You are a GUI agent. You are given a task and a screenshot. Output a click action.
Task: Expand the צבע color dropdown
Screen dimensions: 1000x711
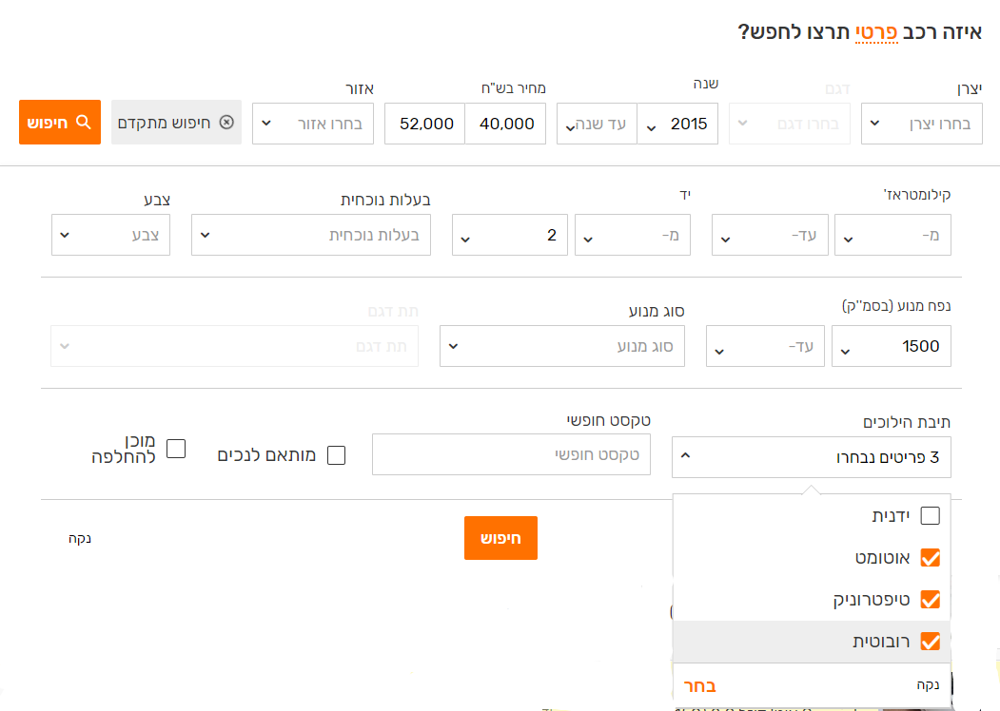tap(111, 235)
